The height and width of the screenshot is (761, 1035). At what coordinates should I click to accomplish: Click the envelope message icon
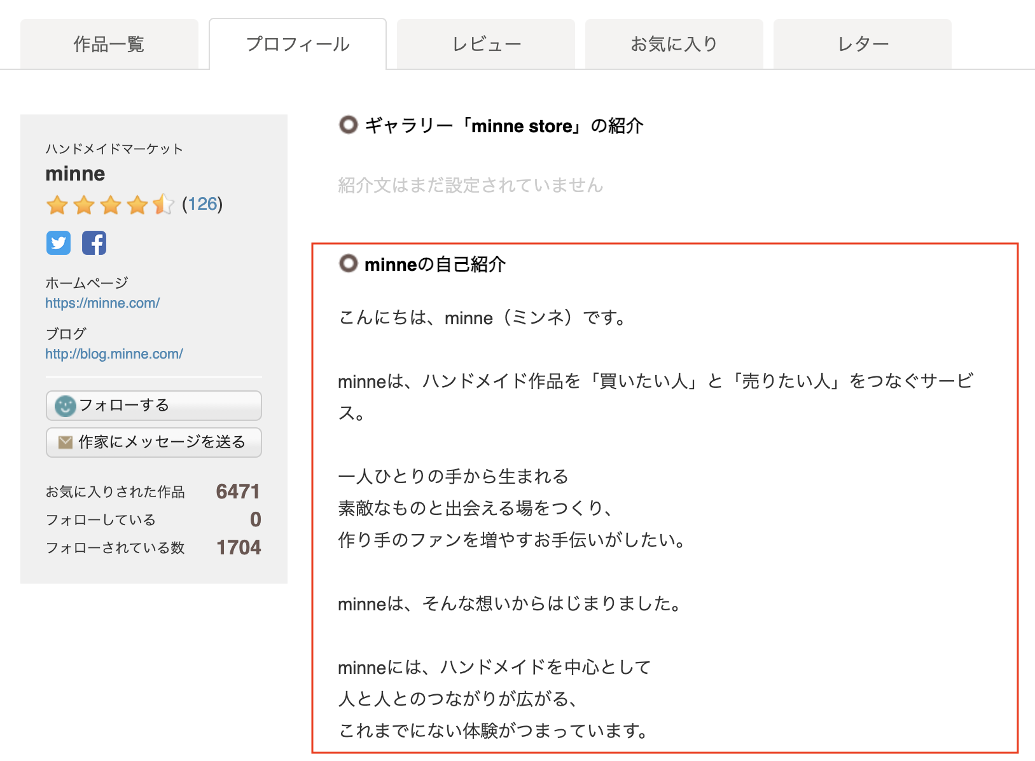(65, 442)
